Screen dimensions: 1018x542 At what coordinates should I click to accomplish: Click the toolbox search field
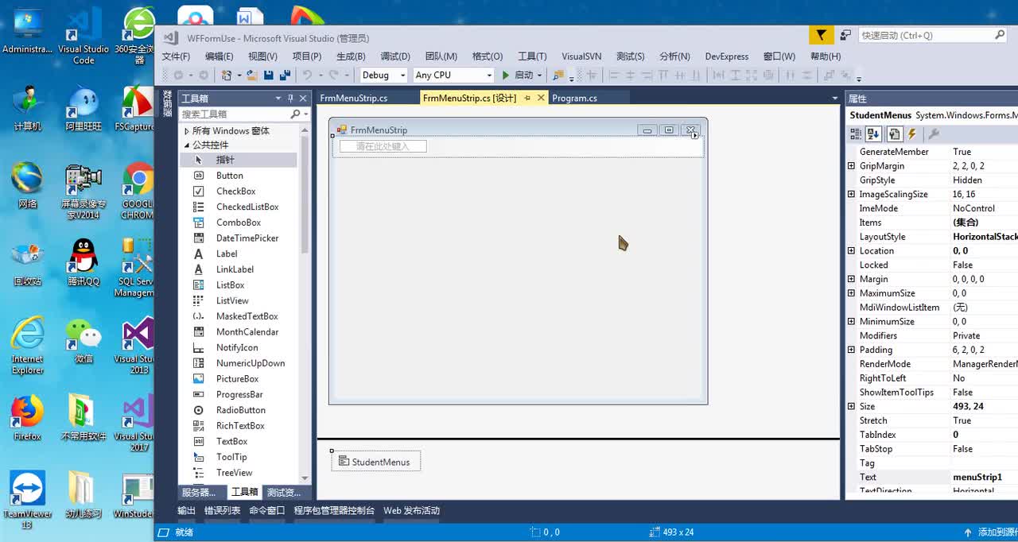point(234,114)
